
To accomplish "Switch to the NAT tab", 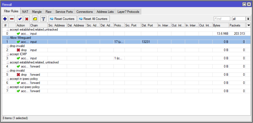I will click(25, 12).
